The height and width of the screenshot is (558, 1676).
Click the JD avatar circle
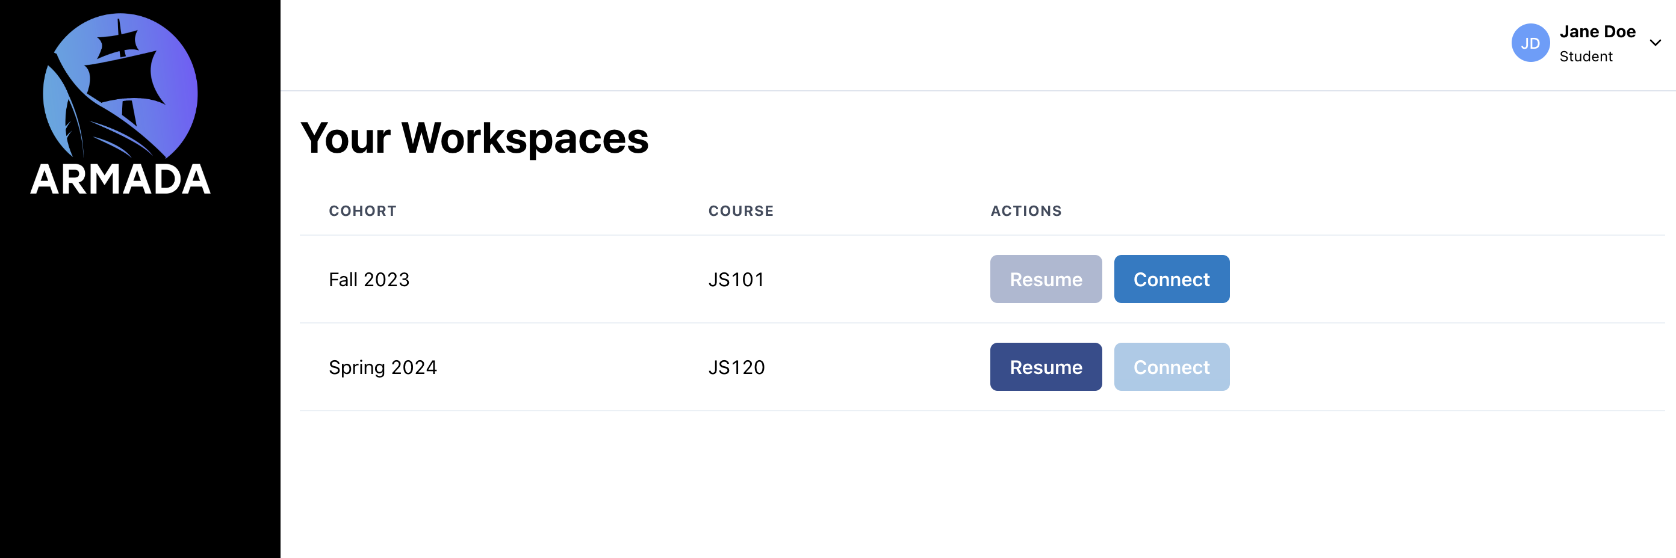(x=1530, y=43)
